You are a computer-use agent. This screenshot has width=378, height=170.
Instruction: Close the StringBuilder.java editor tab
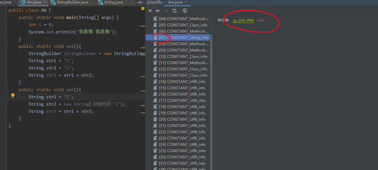tap(92, 3)
